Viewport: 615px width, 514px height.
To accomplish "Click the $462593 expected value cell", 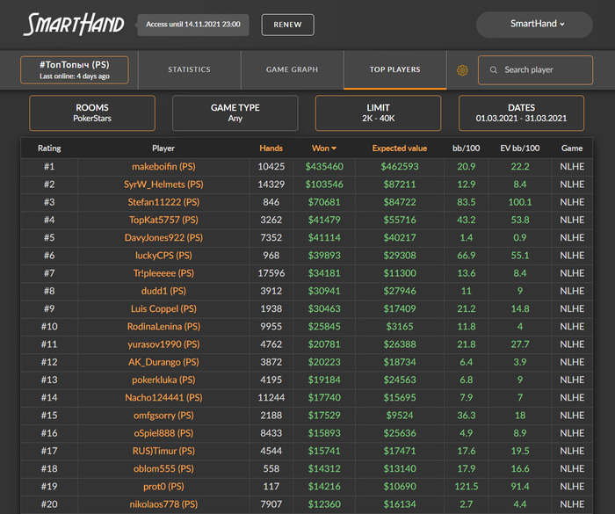I will coord(400,167).
